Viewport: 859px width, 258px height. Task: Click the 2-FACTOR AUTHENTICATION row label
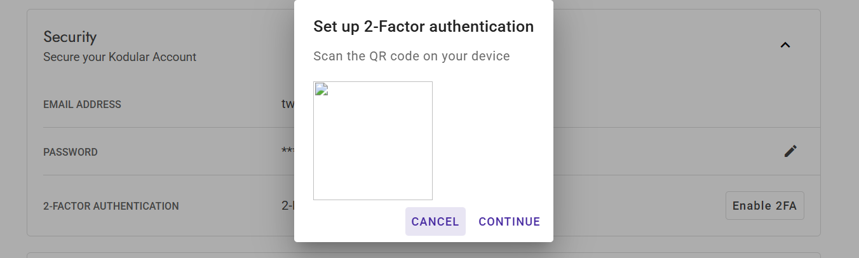tap(111, 206)
